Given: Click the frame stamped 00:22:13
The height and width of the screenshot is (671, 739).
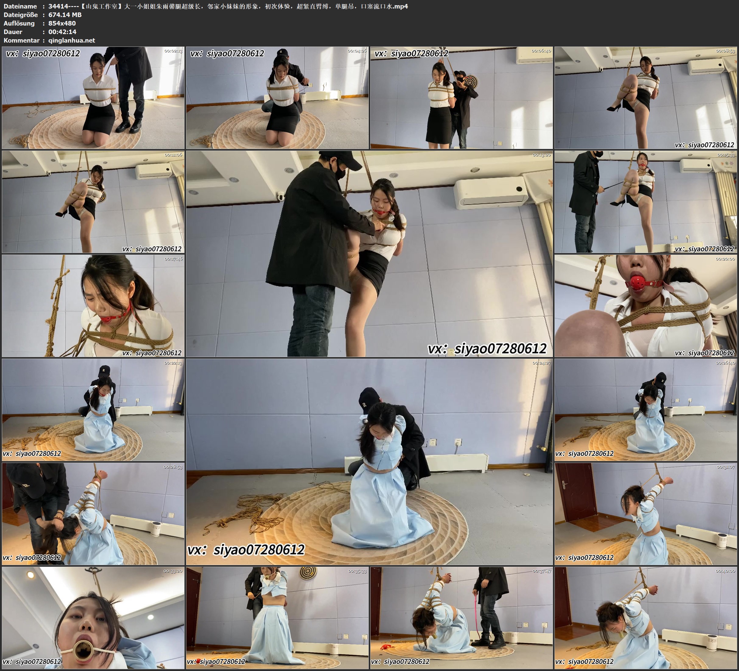Looking at the screenshot, I should click(93, 409).
